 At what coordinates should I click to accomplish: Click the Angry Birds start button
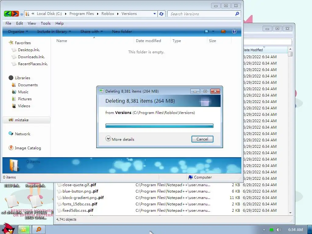coord(8,229)
